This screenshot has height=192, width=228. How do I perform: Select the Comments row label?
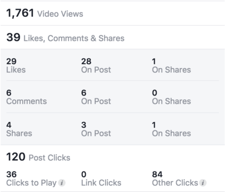[26, 101]
